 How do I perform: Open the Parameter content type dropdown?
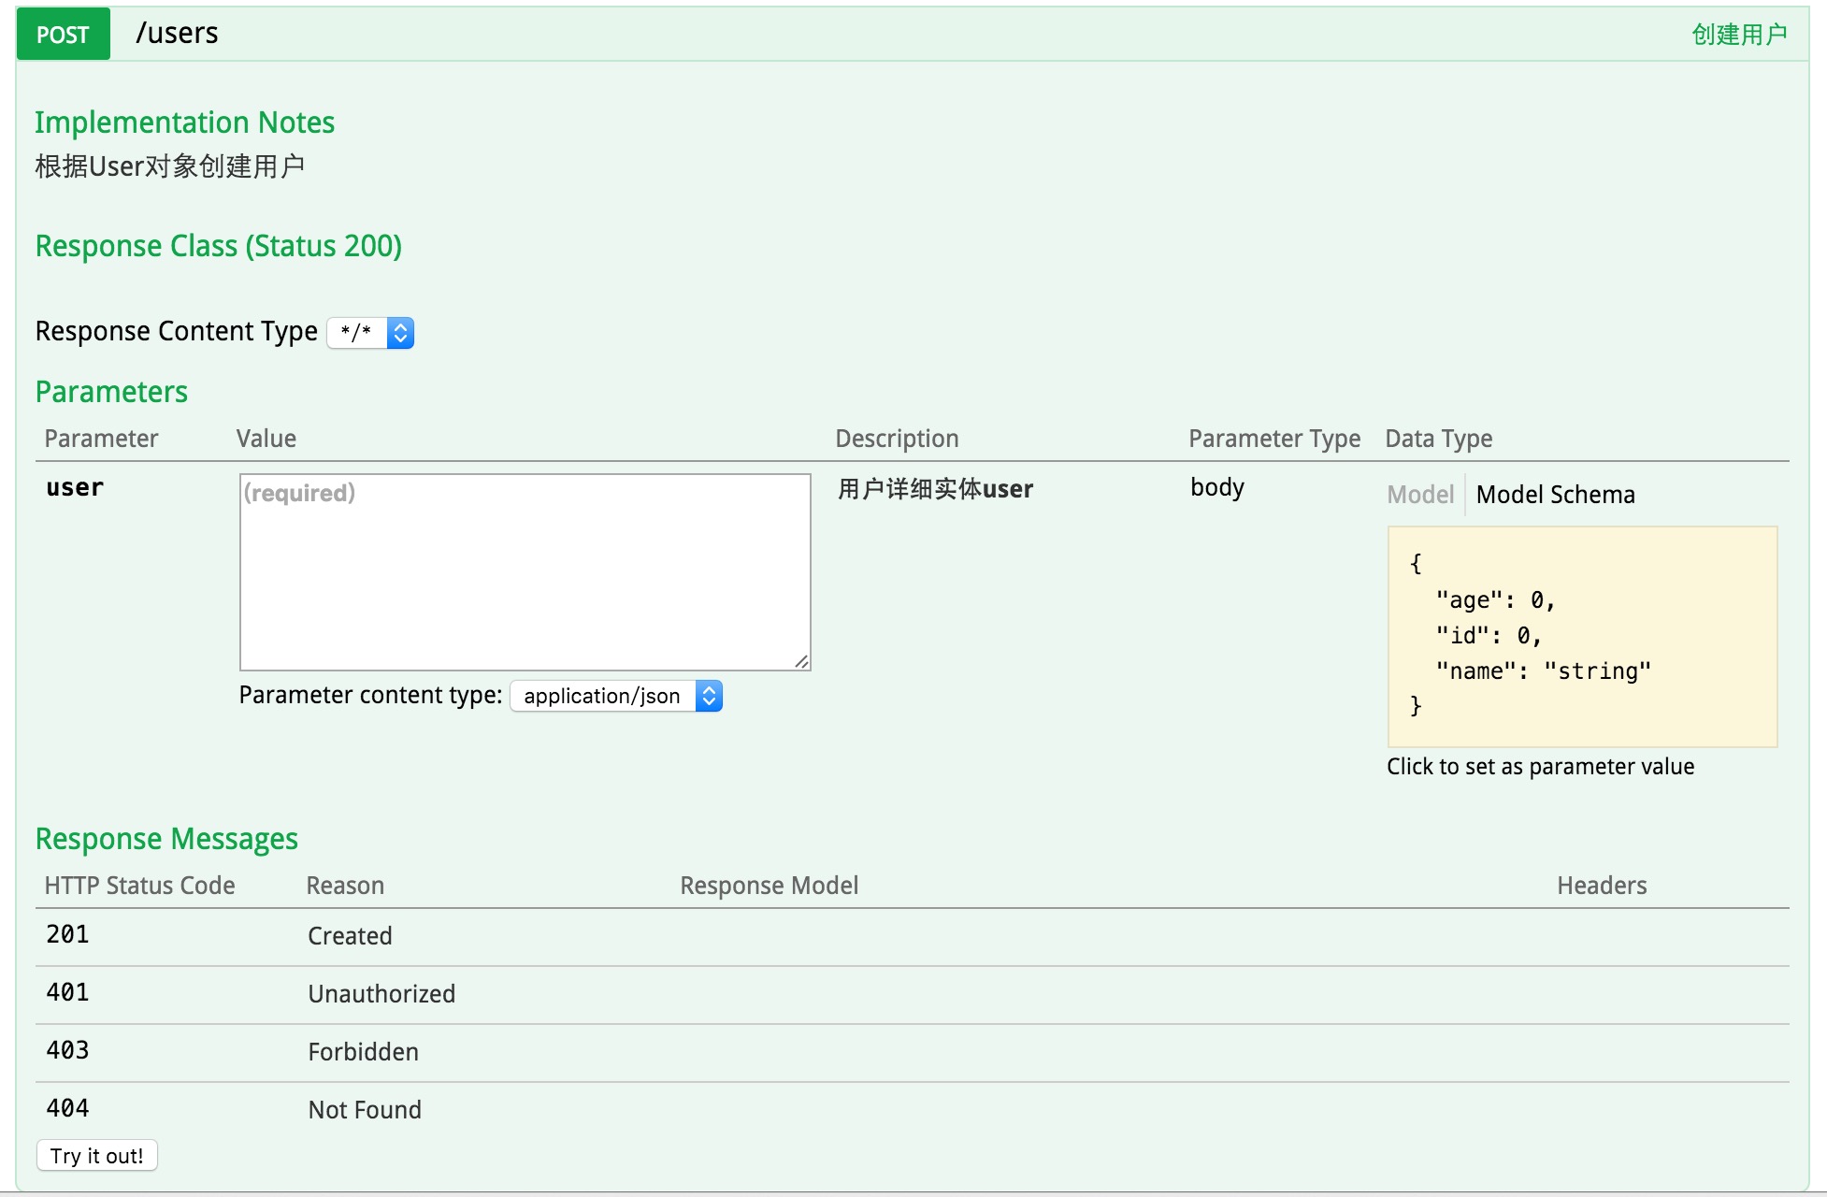pyautogui.click(x=603, y=696)
